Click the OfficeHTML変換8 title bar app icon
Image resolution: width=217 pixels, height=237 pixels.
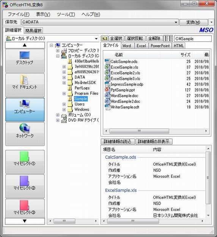pos(5,5)
